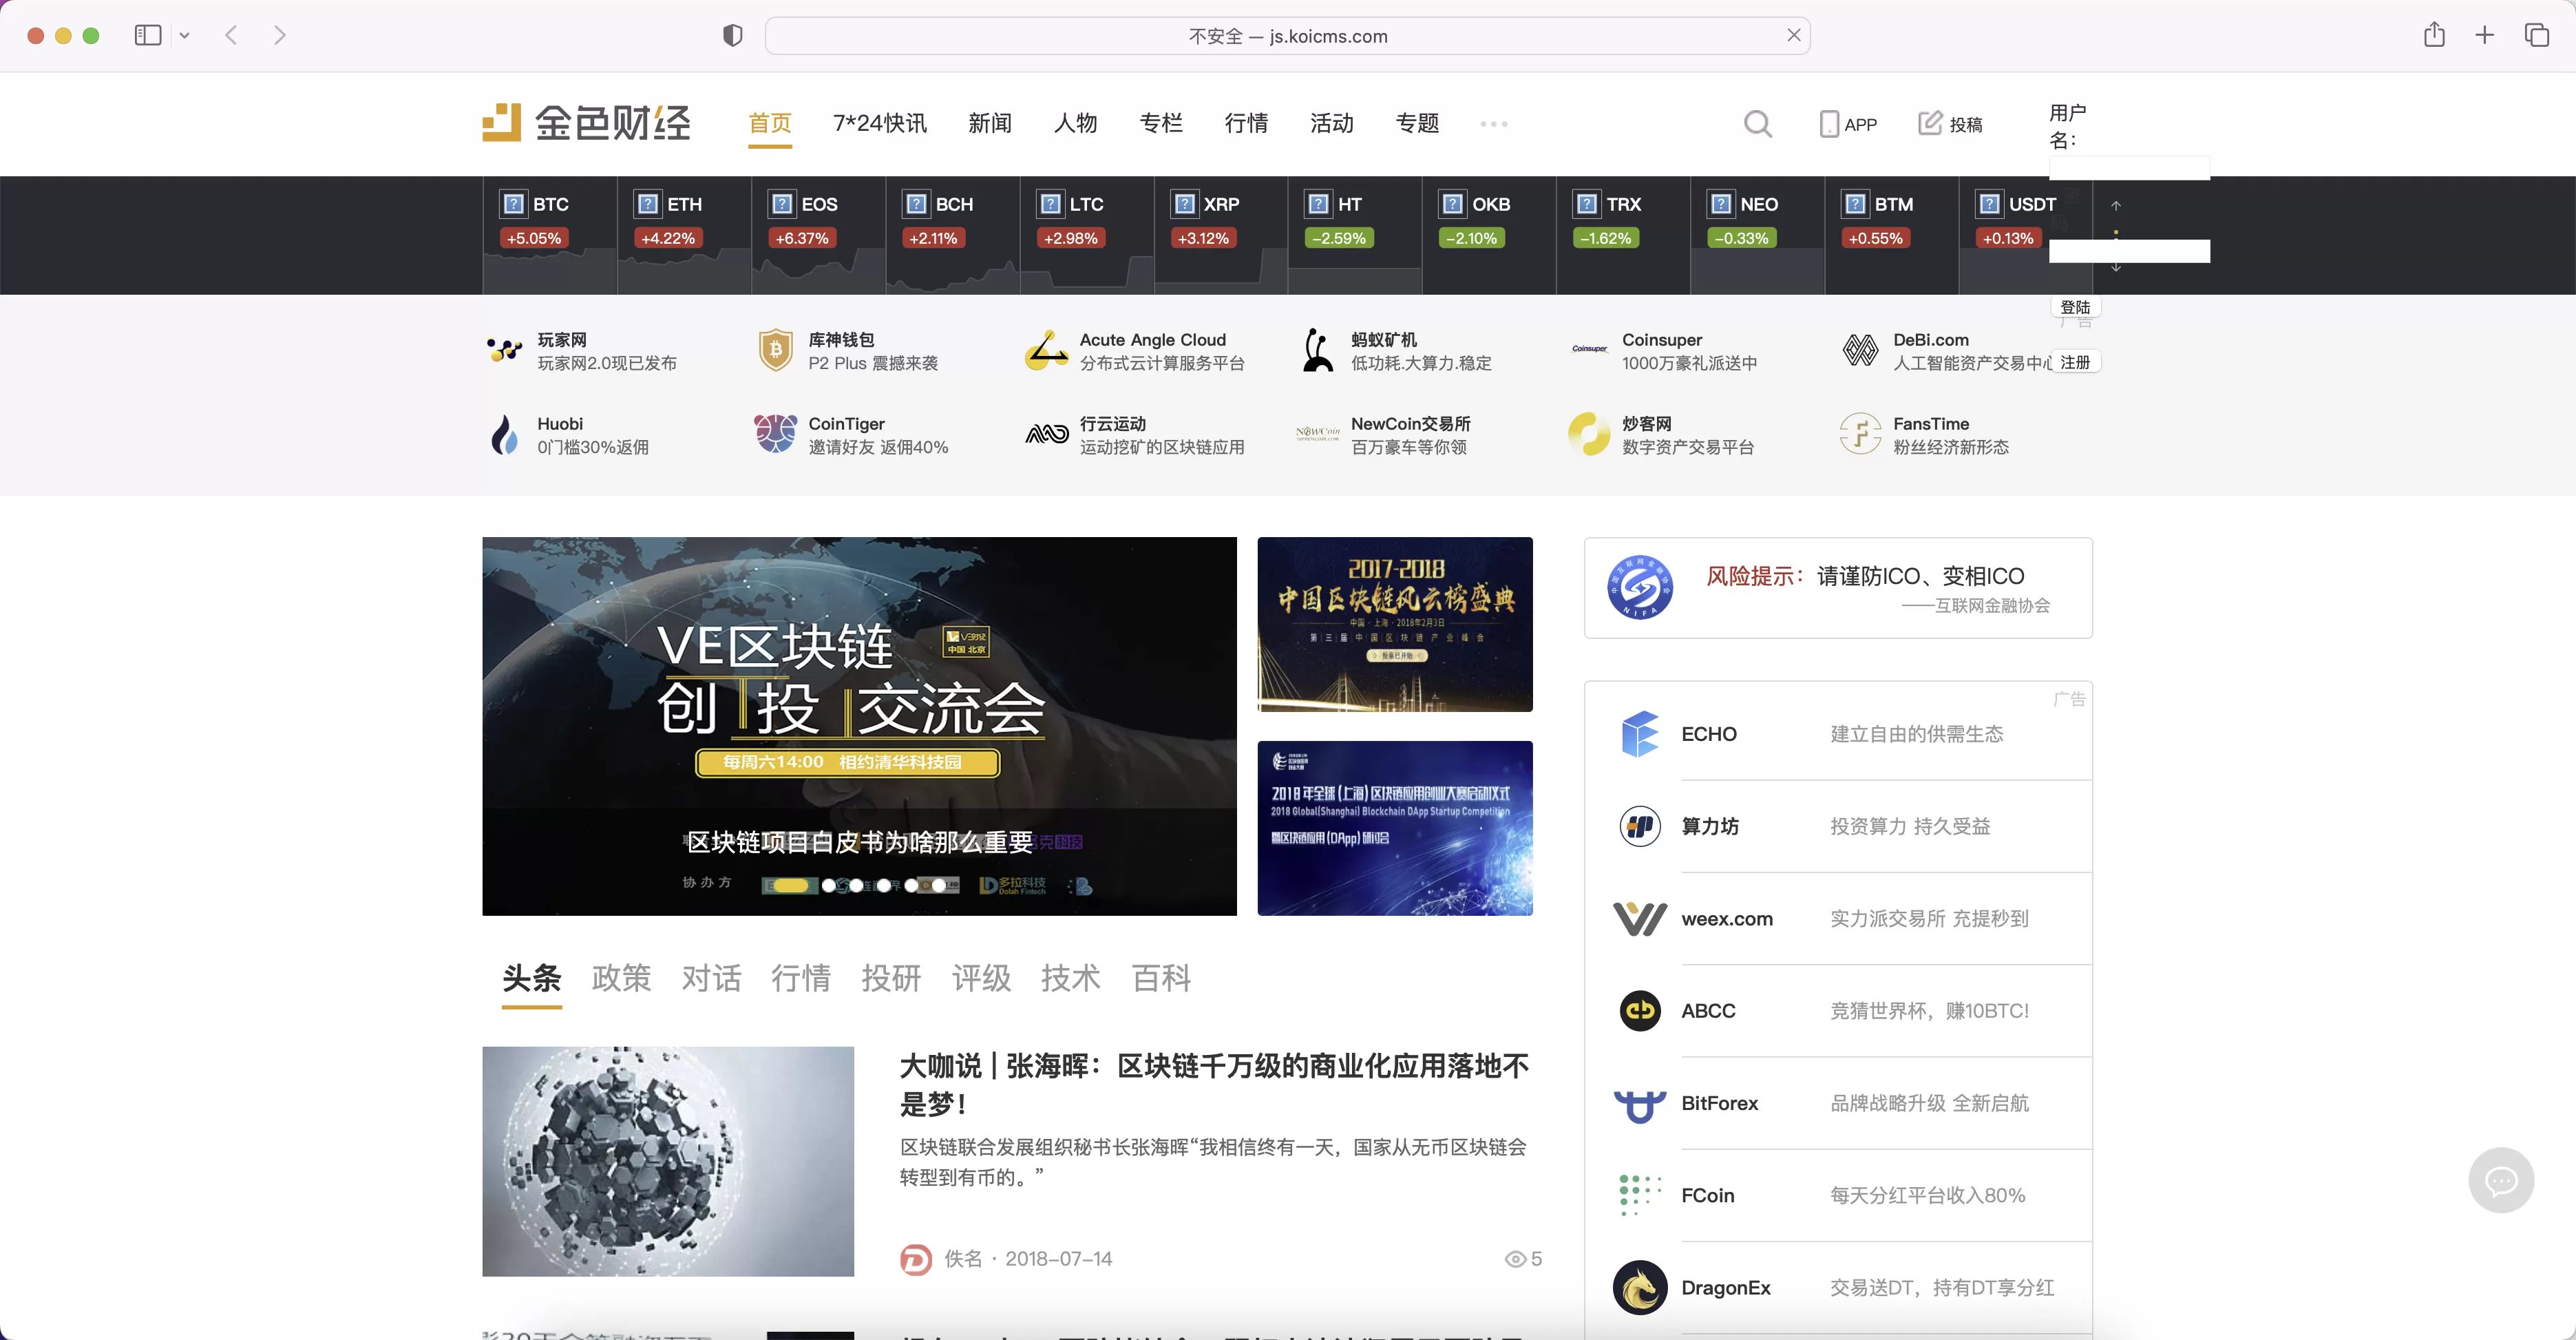Click the 佚名 author avatar icon

tap(915, 1259)
